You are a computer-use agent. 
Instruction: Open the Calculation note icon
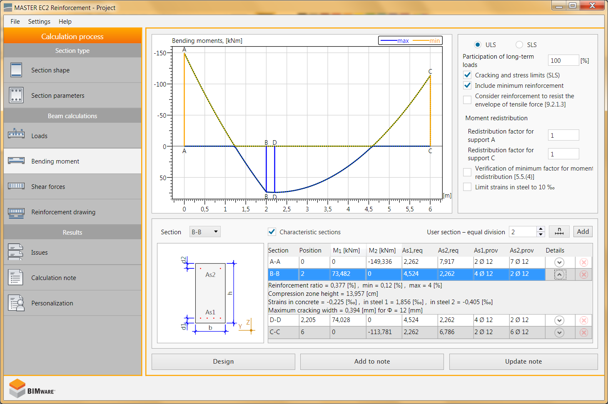pos(16,278)
